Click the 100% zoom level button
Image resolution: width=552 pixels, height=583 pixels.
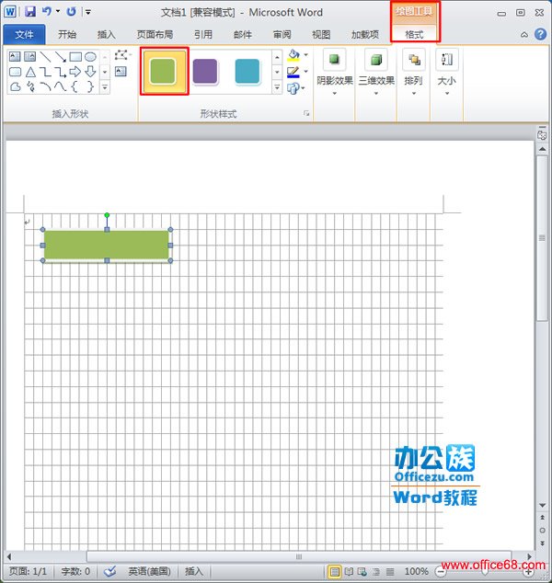pyautogui.click(x=417, y=571)
